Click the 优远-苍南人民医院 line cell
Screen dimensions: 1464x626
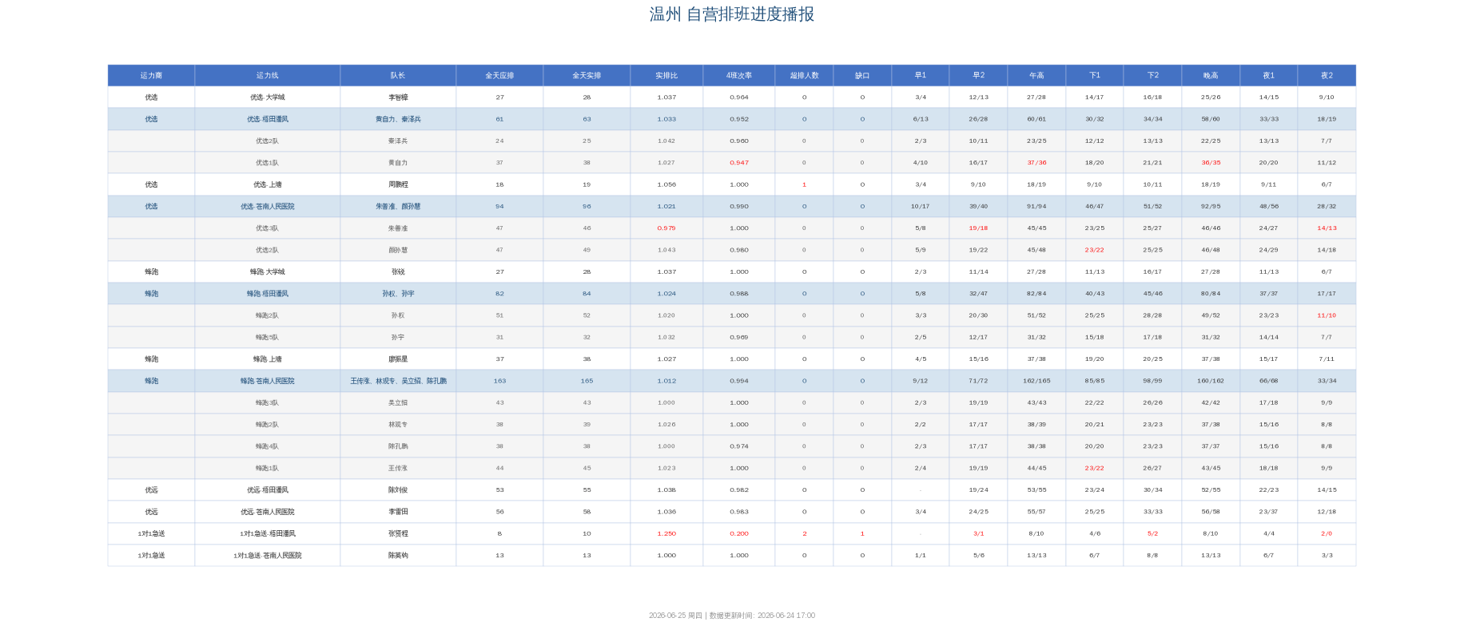[267, 512]
